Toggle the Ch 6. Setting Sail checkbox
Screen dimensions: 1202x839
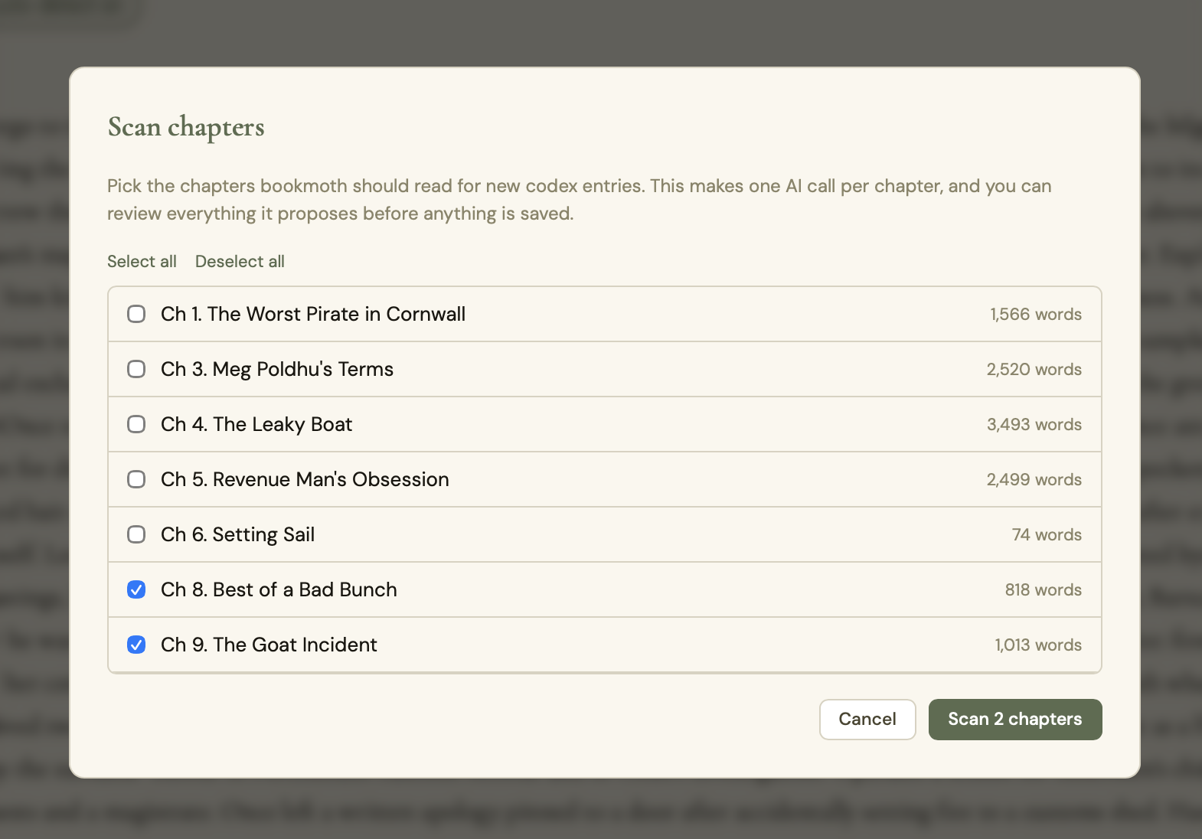[x=136, y=534]
